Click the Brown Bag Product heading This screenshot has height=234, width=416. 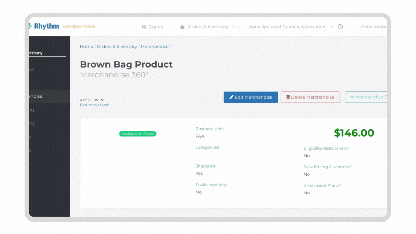tap(126, 64)
